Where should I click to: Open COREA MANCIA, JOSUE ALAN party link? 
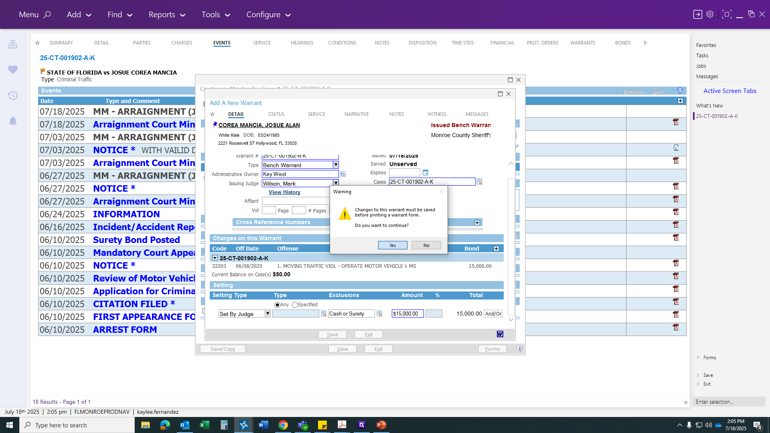pos(259,125)
